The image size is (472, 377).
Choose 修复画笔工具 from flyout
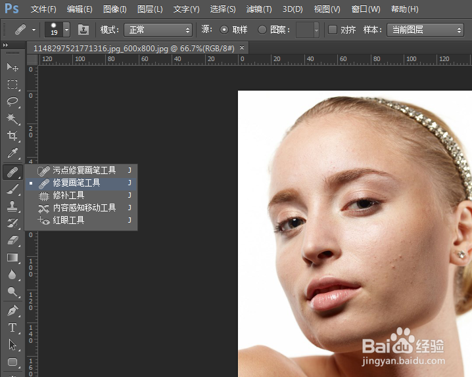81,183
